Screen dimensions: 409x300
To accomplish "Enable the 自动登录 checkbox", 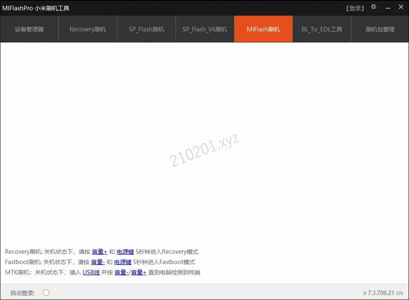I will [x=46, y=293].
